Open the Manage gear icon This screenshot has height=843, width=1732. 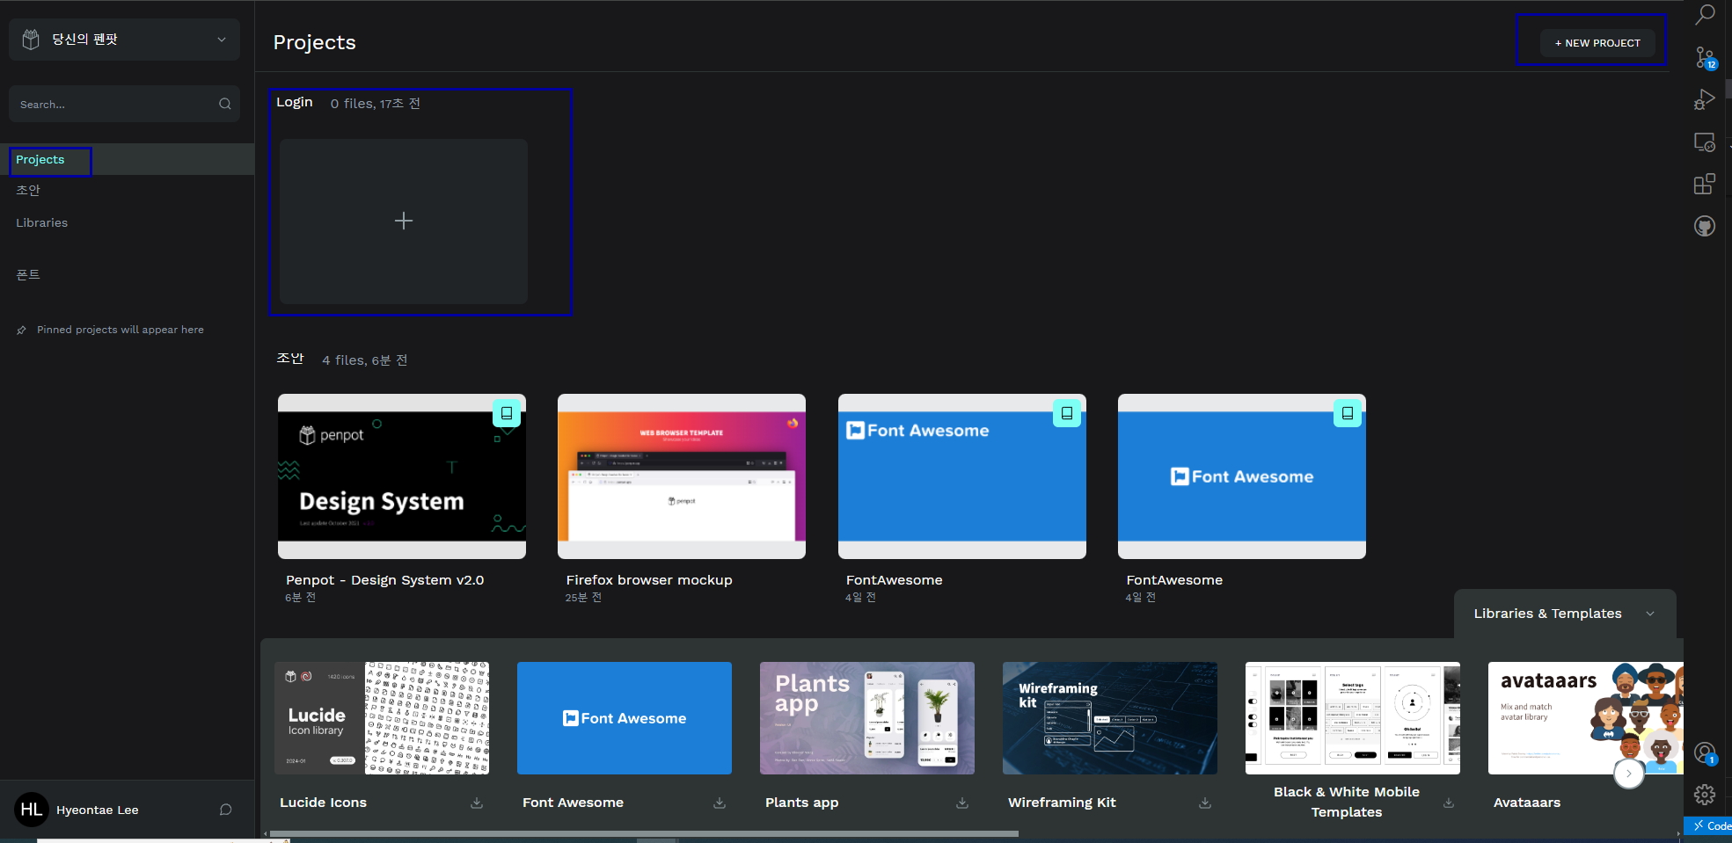tap(1705, 795)
